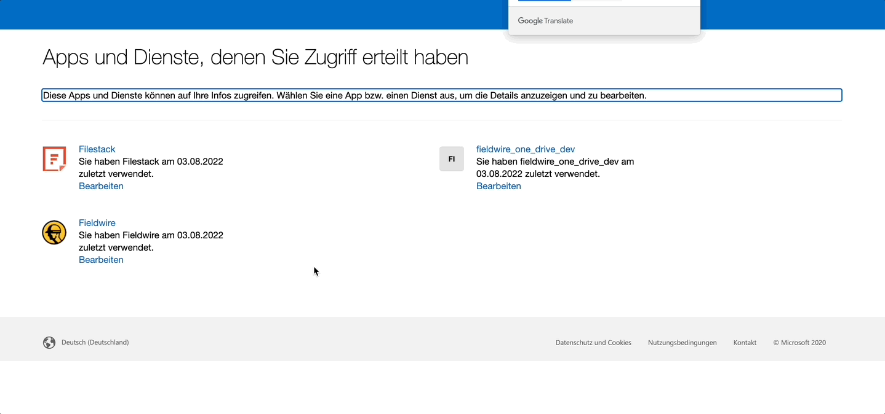Click the Kontakt footer link

tap(745, 342)
